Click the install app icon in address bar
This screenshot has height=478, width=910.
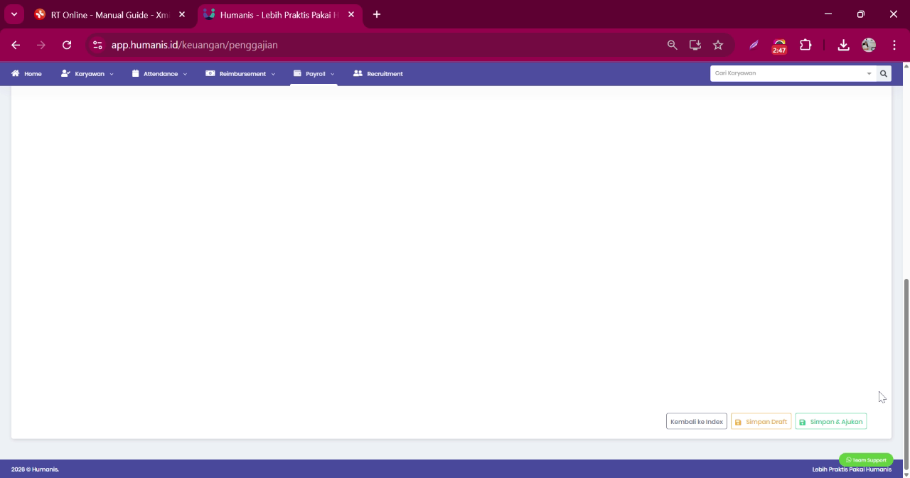695,45
